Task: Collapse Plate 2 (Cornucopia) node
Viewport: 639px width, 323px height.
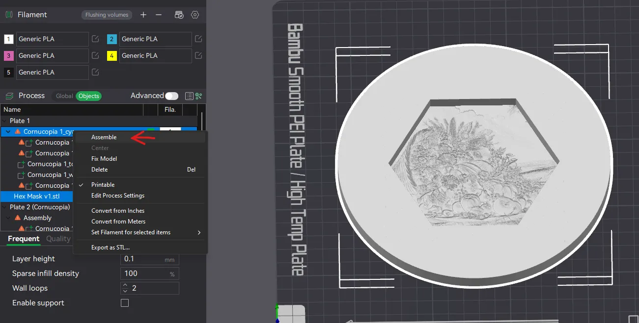Action: point(4,207)
